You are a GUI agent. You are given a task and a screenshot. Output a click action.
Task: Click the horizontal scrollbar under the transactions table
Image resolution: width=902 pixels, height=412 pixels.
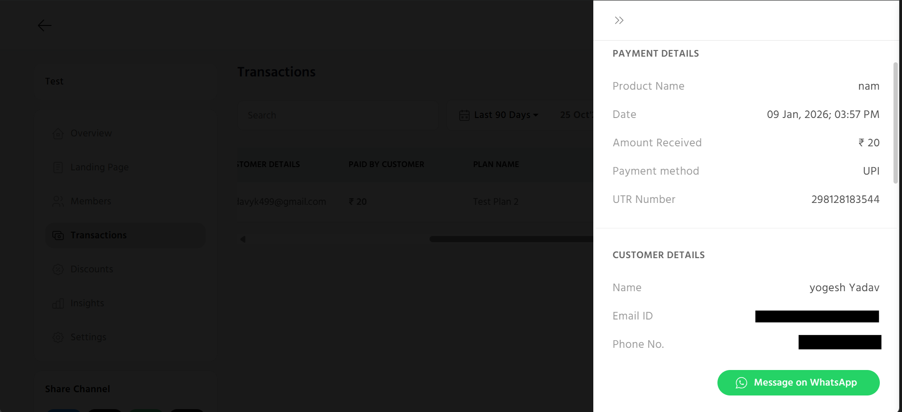510,239
